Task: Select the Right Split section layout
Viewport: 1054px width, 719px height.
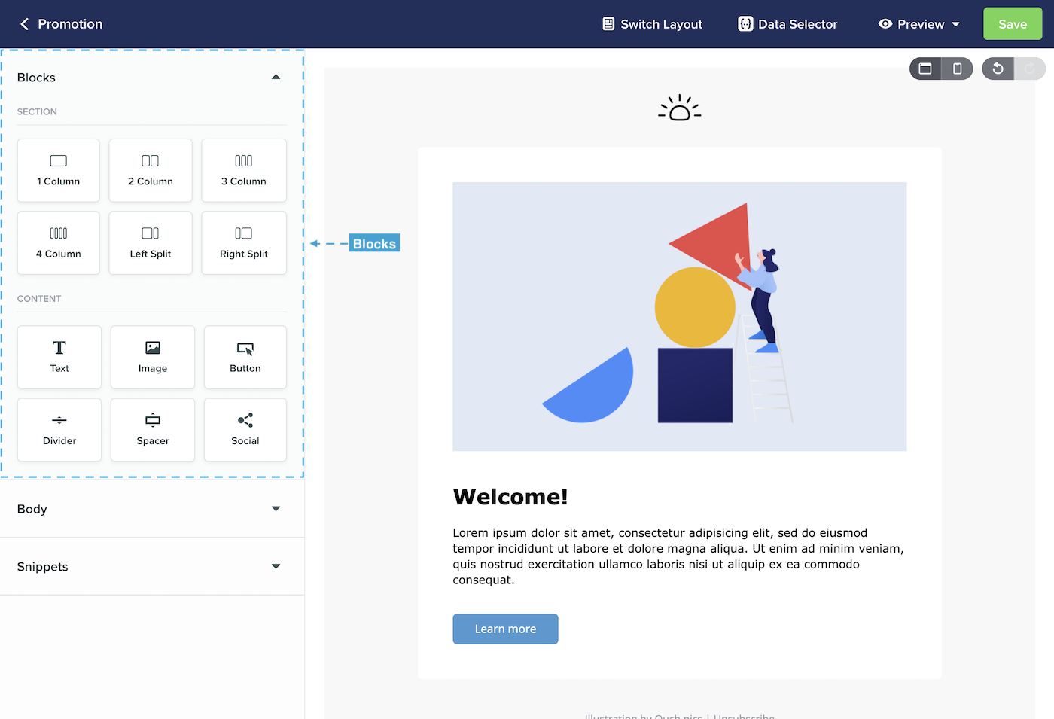Action: click(x=243, y=242)
